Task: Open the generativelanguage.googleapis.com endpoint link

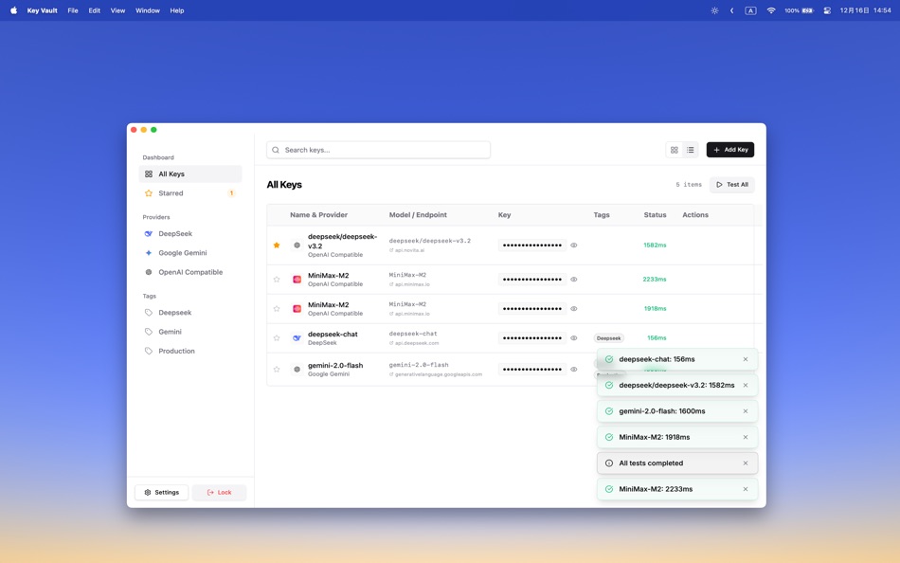Action: (x=436, y=374)
